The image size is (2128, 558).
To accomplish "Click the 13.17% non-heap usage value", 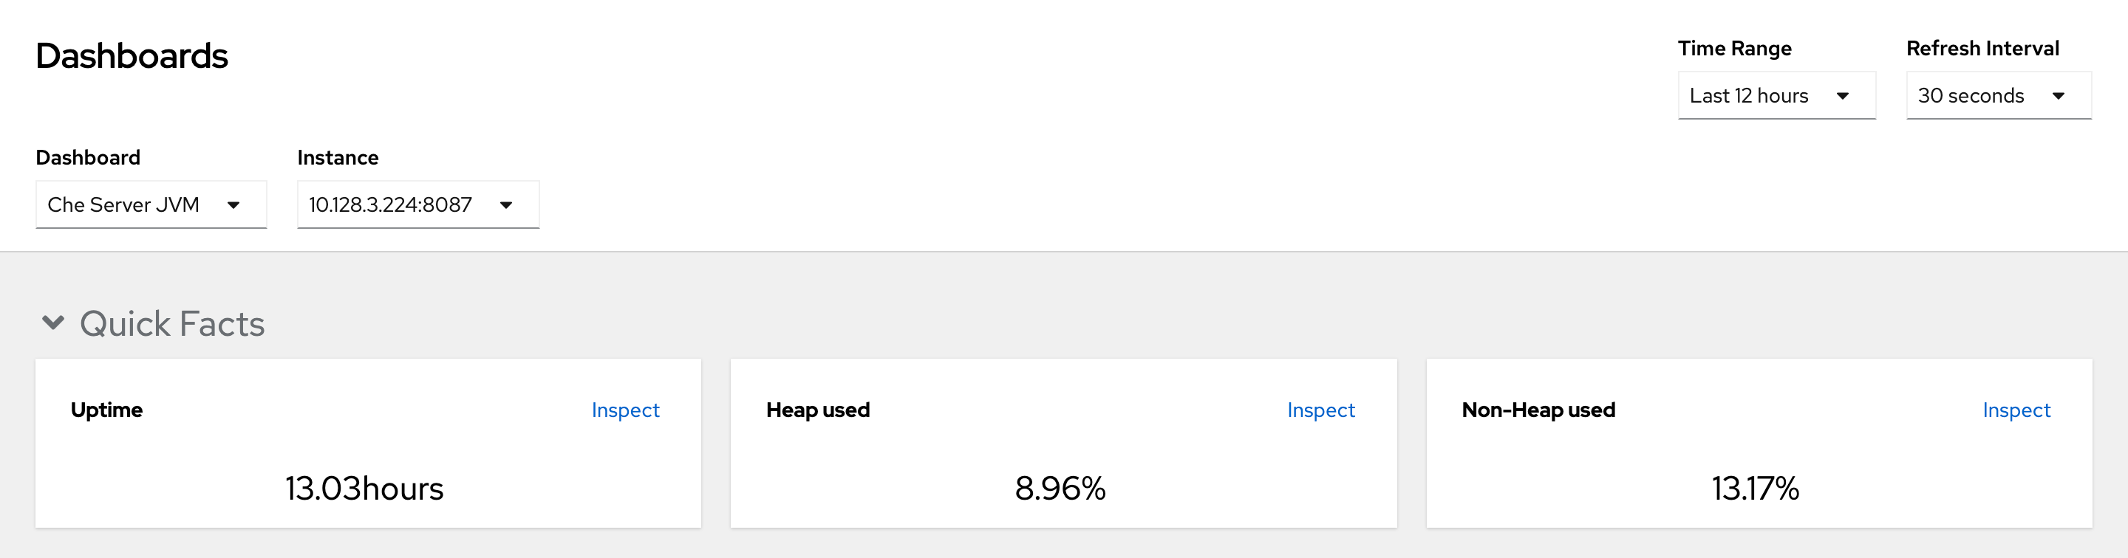I will pyautogui.click(x=1755, y=489).
